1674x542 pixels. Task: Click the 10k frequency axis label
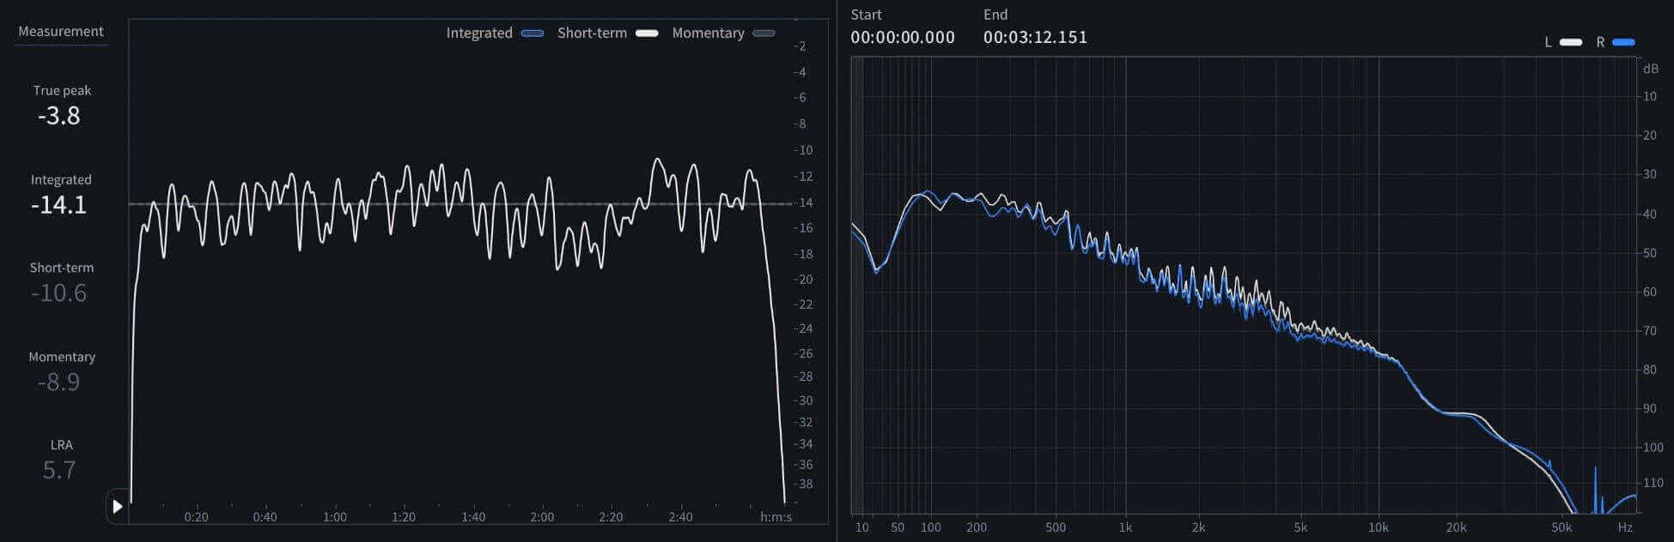(1379, 527)
